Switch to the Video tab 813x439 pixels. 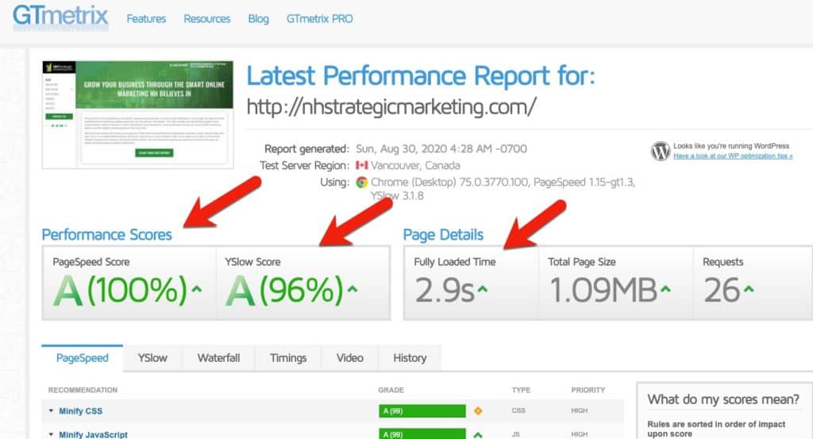point(350,358)
